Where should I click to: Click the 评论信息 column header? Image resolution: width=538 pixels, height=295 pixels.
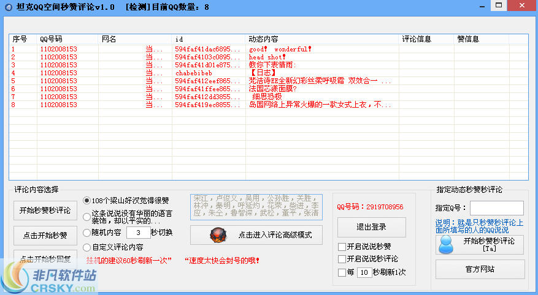tap(426, 39)
